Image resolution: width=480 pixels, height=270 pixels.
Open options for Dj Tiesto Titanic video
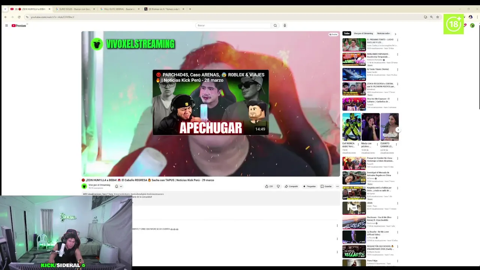pos(397,69)
